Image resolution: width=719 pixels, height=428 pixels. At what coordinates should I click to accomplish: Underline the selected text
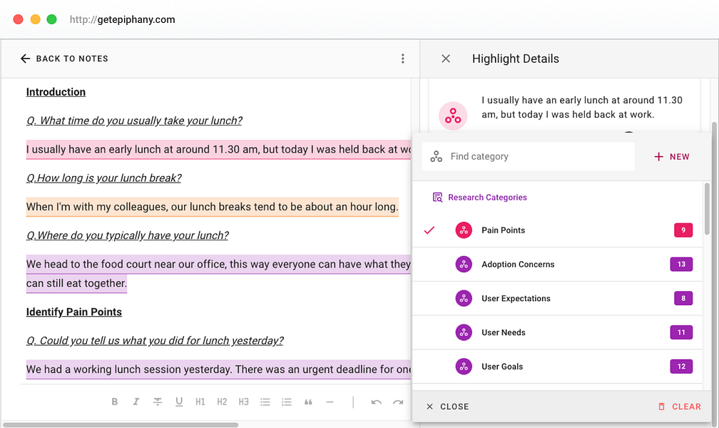179,402
